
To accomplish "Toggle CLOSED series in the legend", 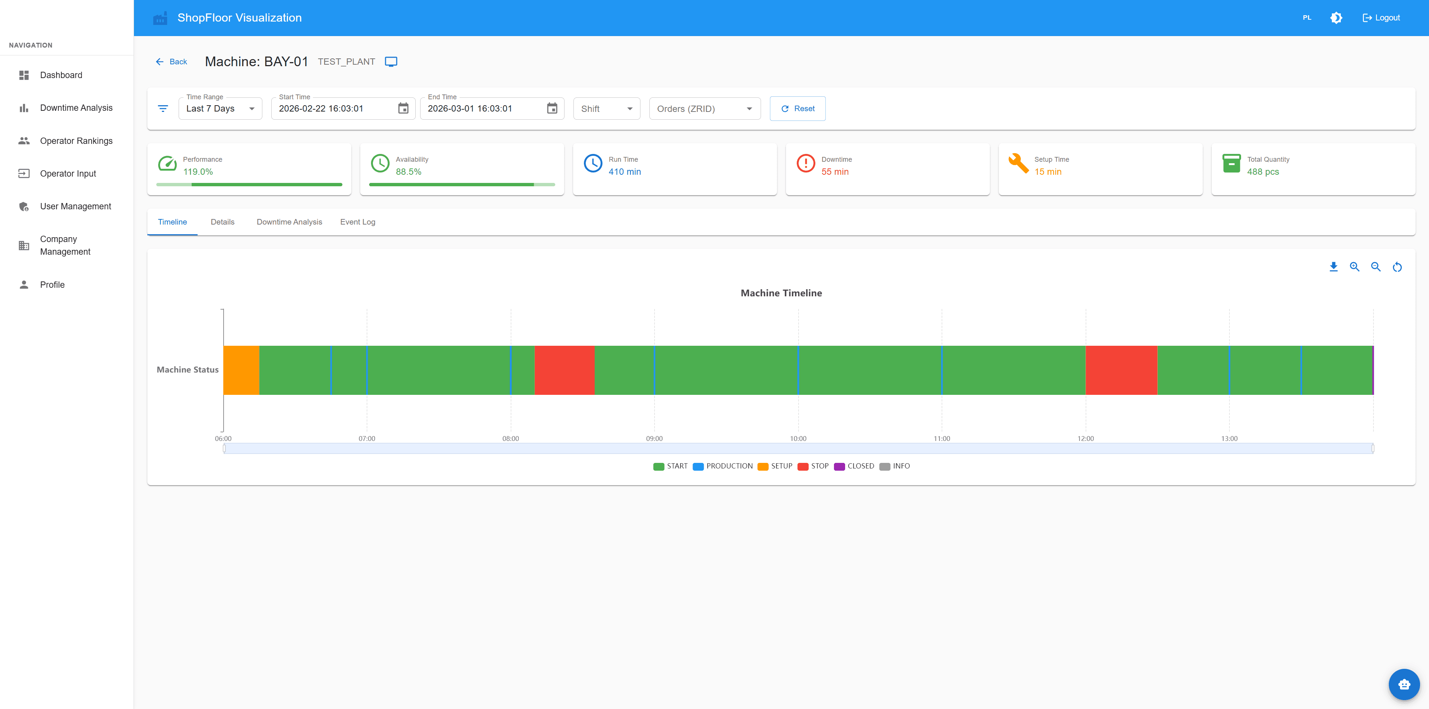I will click(854, 466).
